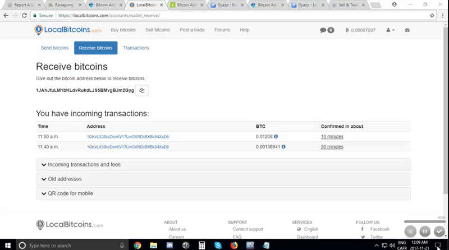The image size is (449, 250).
Task: Open address link in 11:50 a.m. row
Action: point(128,137)
